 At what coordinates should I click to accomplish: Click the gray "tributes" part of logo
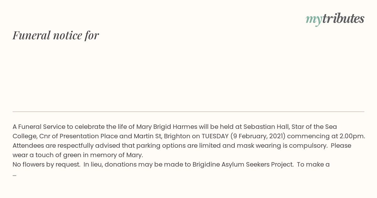click(343, 18)
